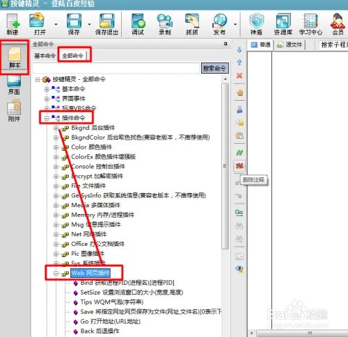Click the 神盾 shield icon
The height and width of the screenshot is (337, 348).
pyautogui.click(x=257, y=21)
